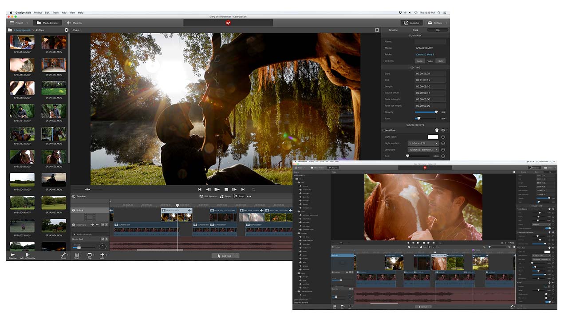
Task: Open the Project hamburger menu in main window
Action: pos(19,23)
